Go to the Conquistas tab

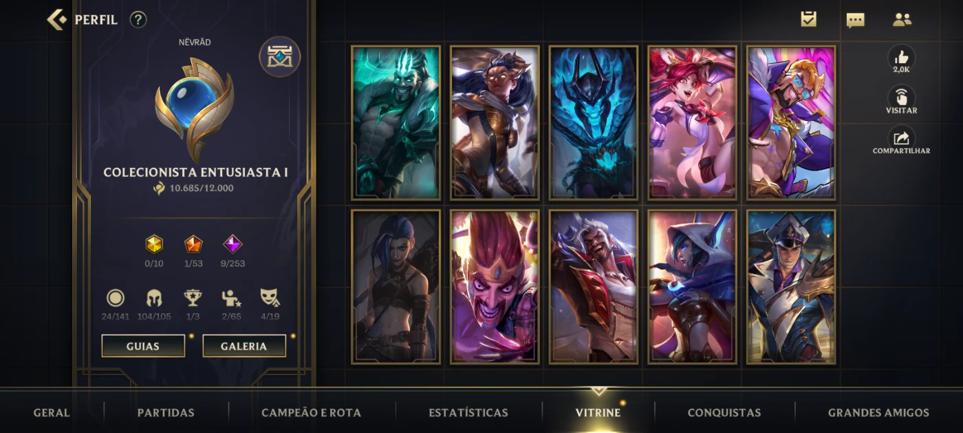point(724,412)
